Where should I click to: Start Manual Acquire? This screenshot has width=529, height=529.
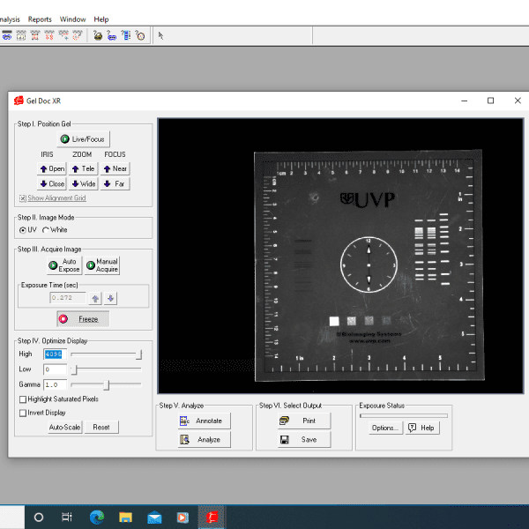[102, 265]
